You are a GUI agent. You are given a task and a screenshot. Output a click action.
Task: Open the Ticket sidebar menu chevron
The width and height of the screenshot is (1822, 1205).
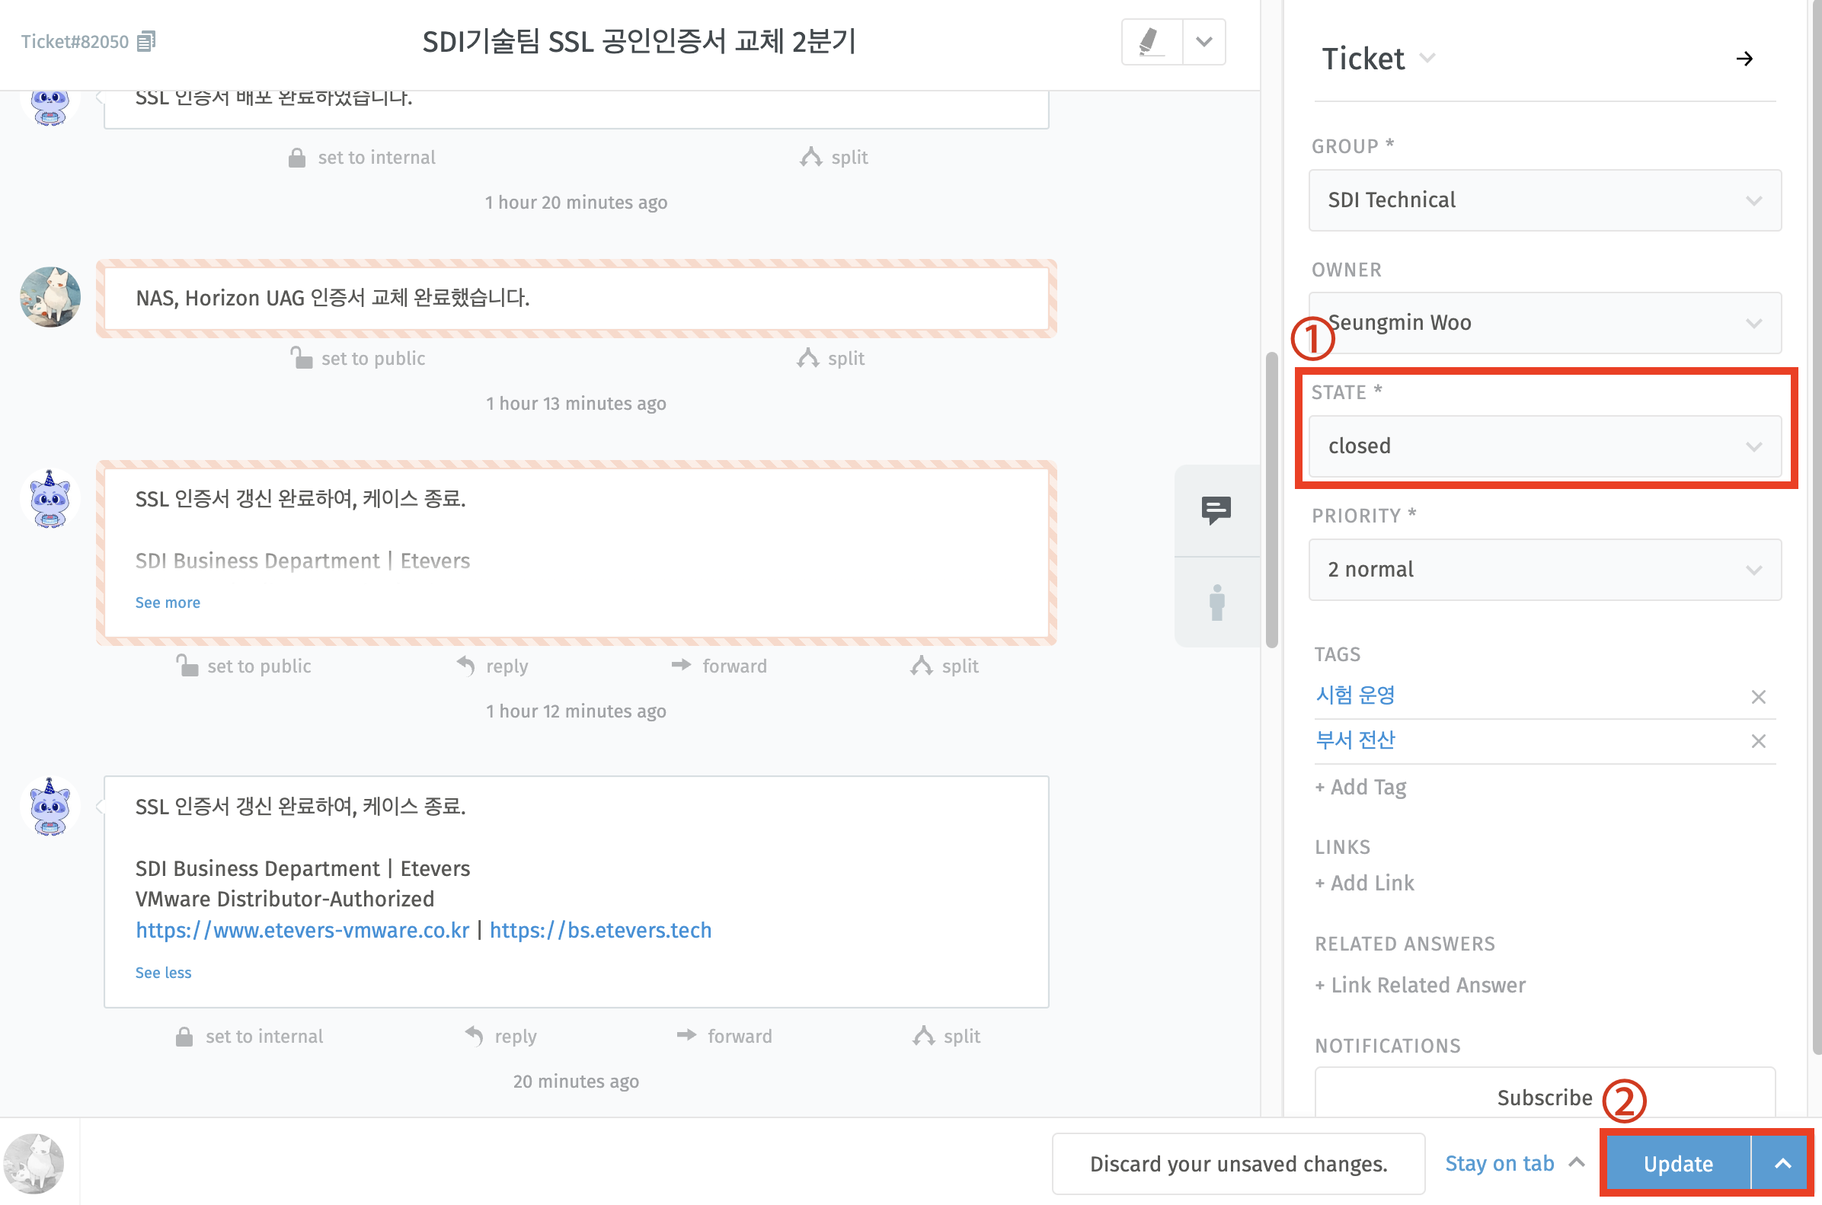tap(1427, 59)
